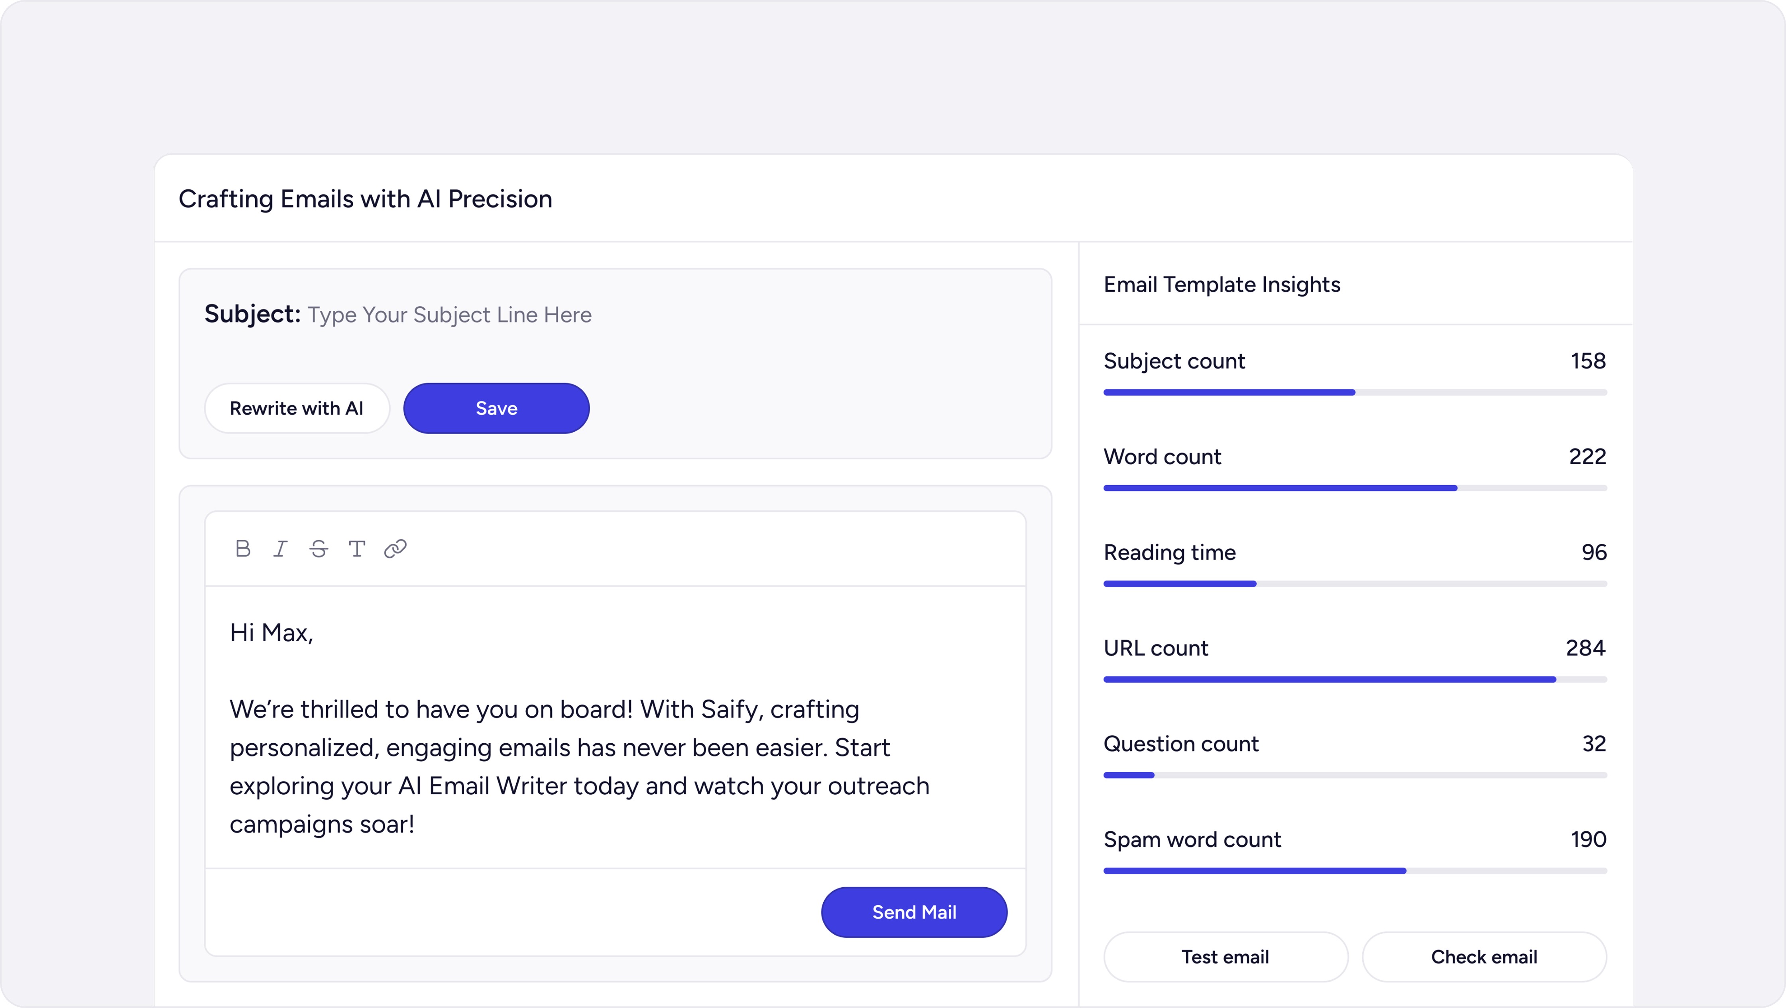The image size is (1786, 1008).
Task: Send the email with Send Mail
Action: click(914, 912)
